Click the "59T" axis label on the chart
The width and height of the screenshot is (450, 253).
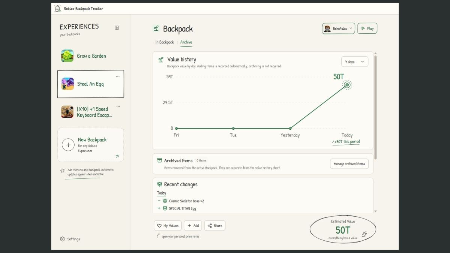pyautogui.click(x=169, y=77)
